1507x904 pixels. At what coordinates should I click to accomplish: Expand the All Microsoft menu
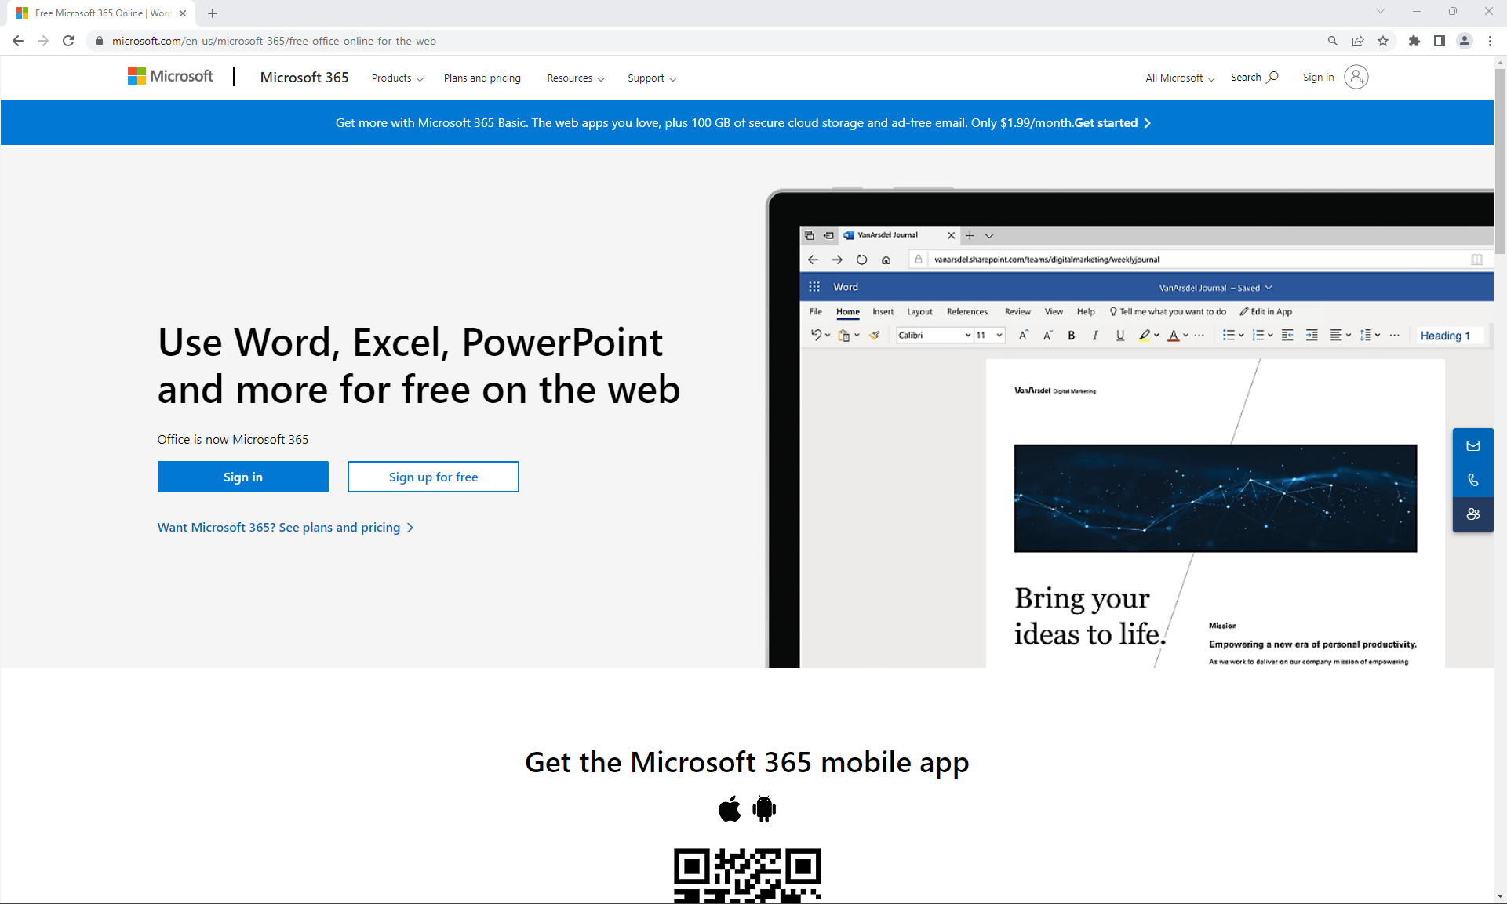coord(1180,78)
